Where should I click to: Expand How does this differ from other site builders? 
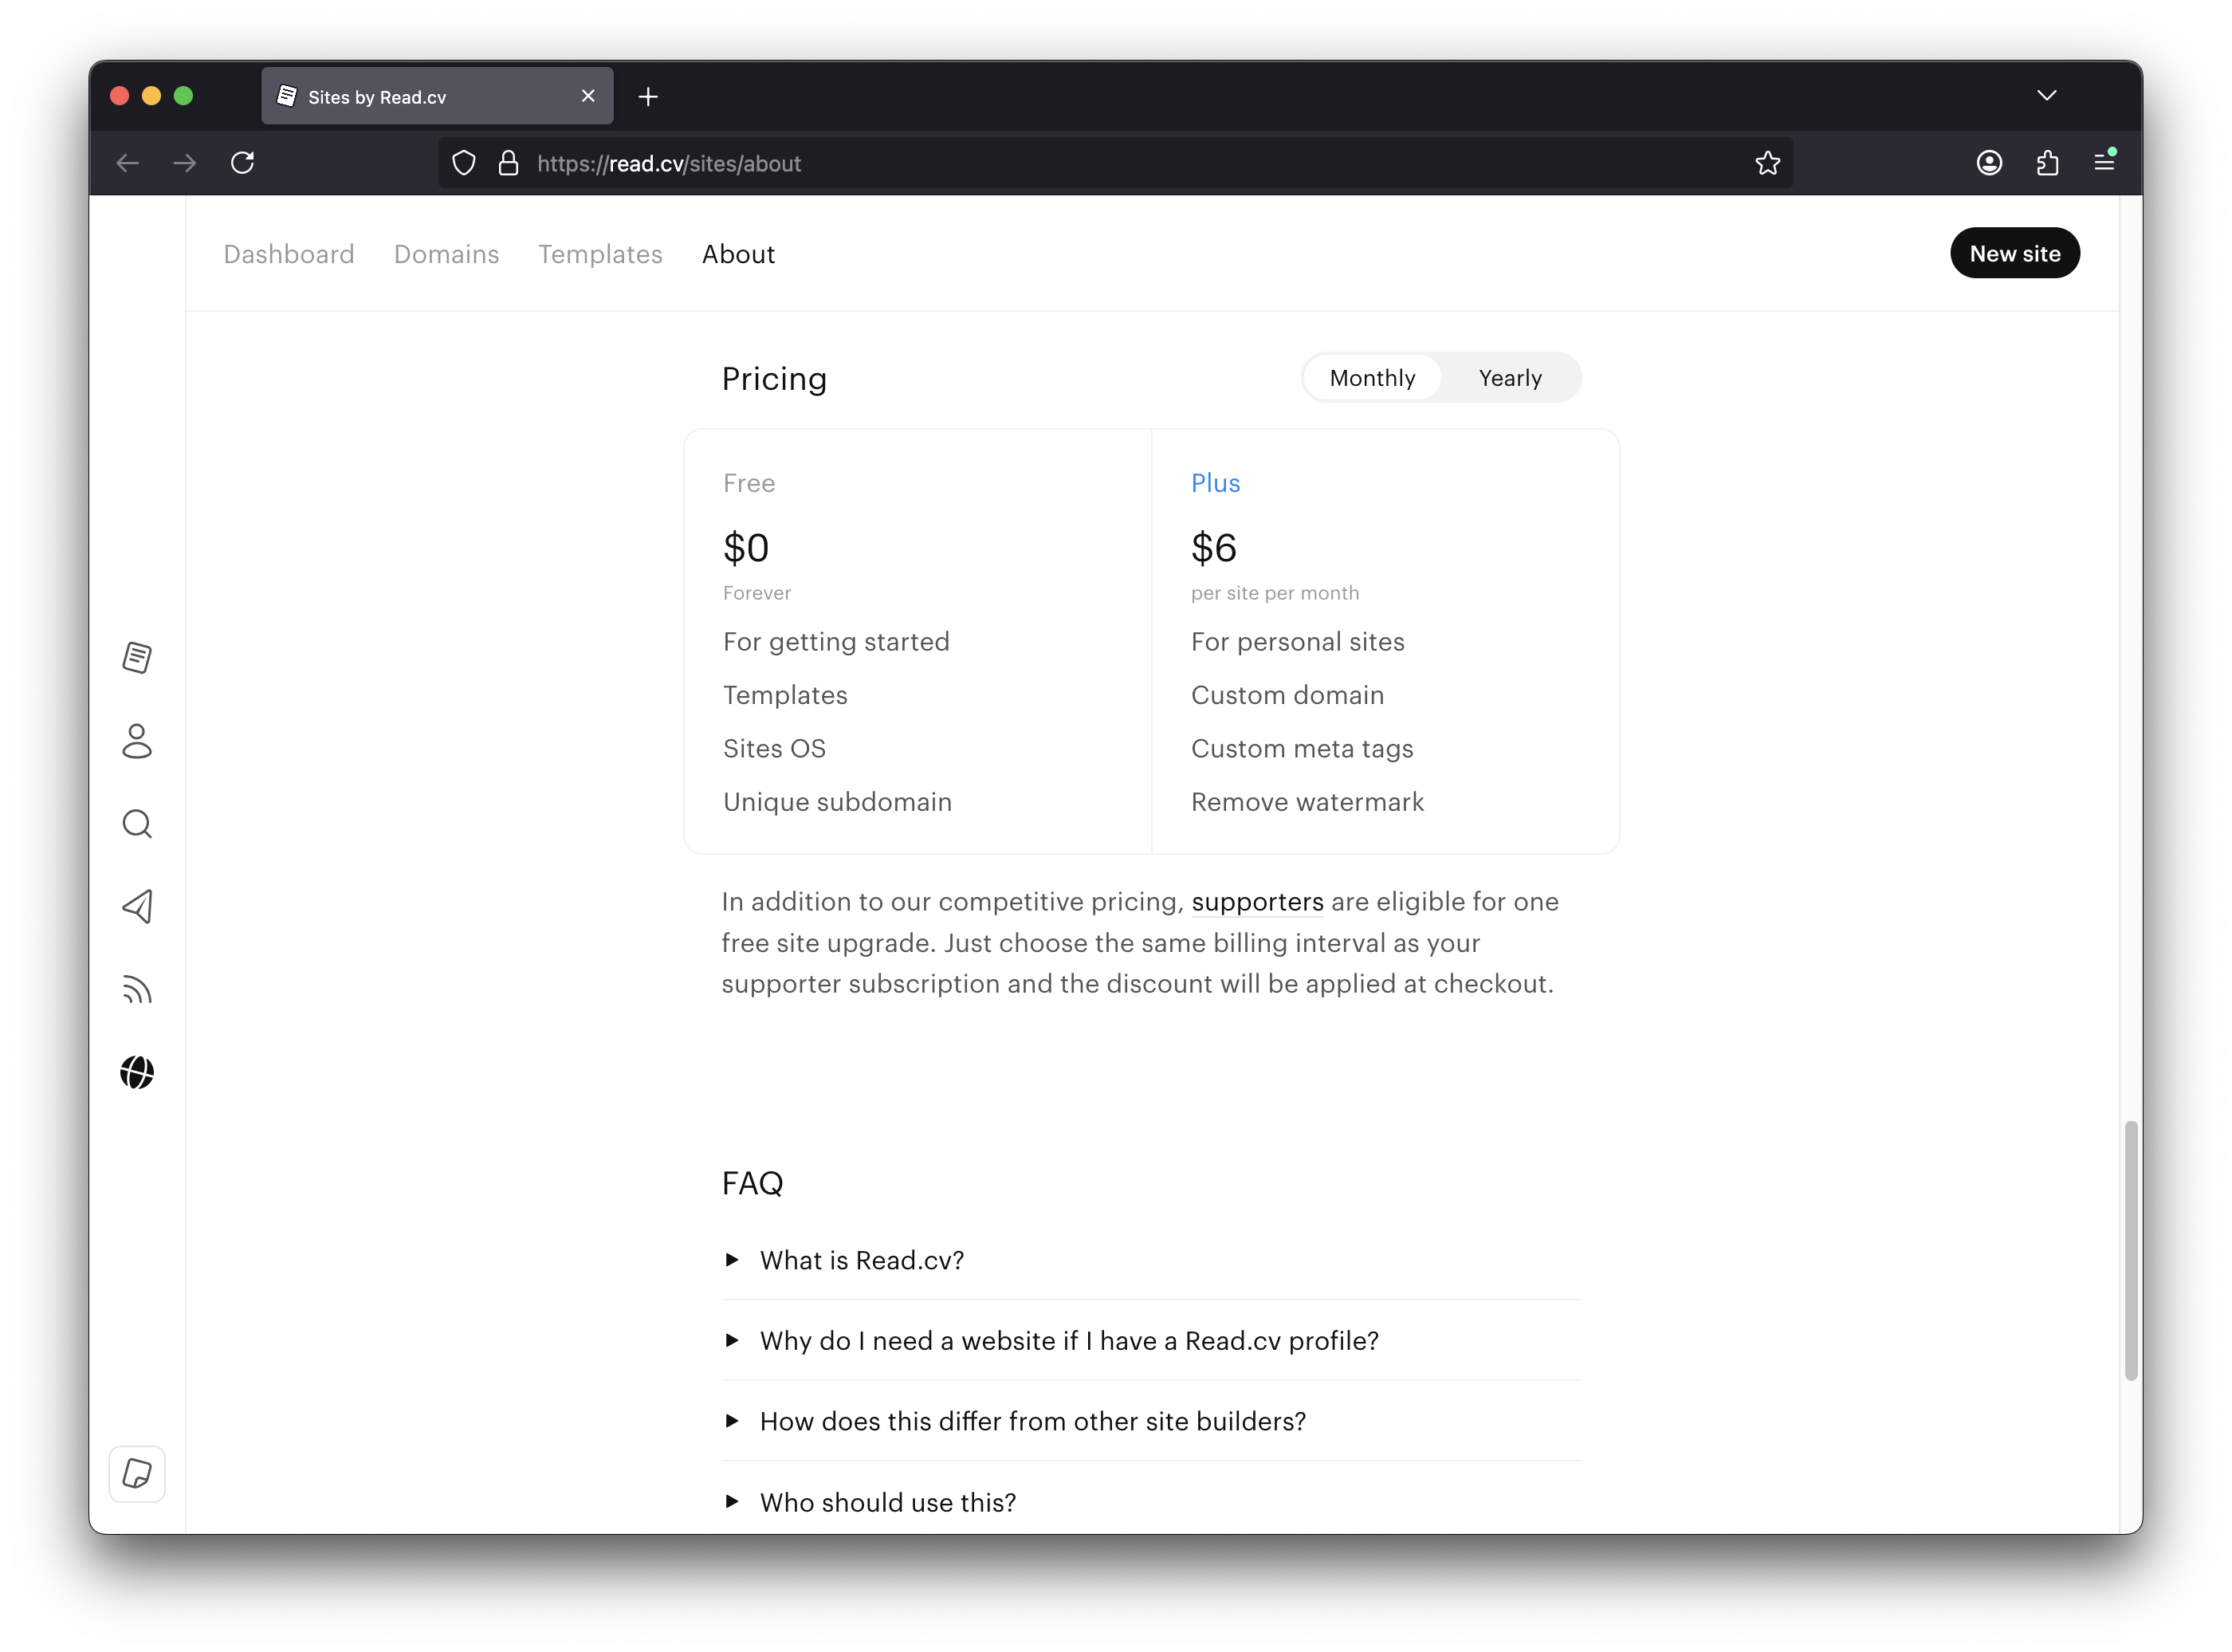1150,1421
